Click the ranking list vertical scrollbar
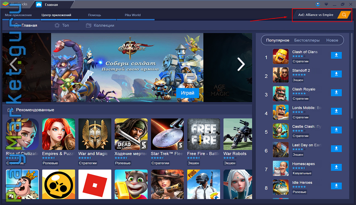356x205 pixels. click(x=352, y=76)
